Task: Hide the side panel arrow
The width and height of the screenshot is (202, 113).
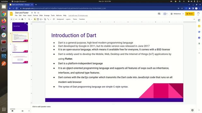Action: [x=199, y=110]
